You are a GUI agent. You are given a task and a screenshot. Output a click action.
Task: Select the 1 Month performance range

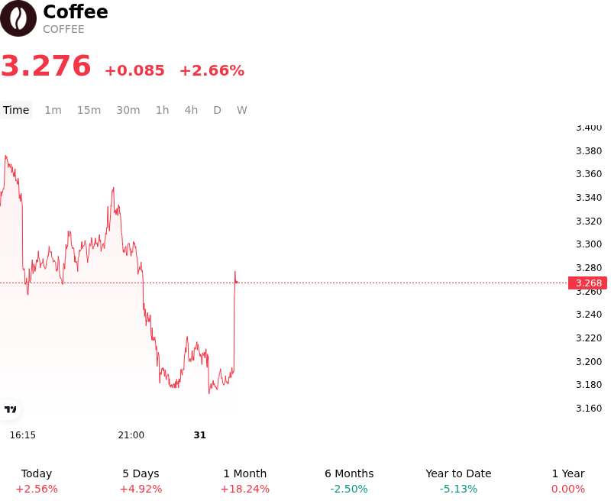pos(244,481)
